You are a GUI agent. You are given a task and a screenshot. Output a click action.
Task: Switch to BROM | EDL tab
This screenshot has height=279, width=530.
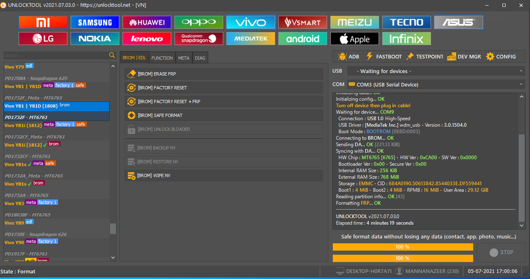tap(134, 58)
